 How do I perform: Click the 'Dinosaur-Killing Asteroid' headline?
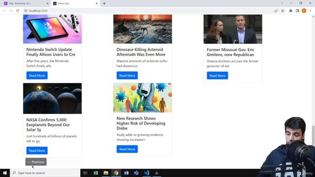(141, 52)
